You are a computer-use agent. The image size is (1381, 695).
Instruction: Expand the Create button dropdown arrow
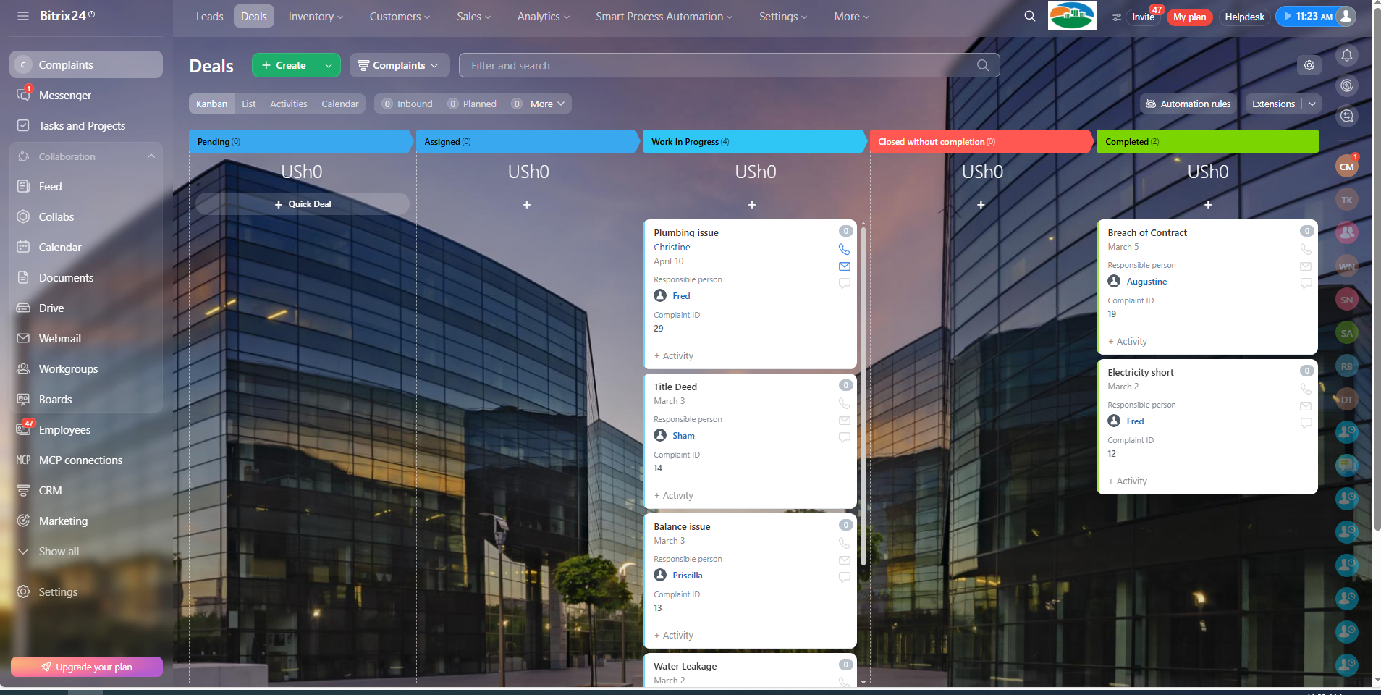click(329, 65)
